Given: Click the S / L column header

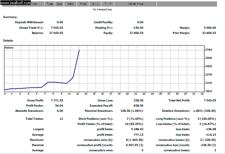Looking at the screenshot, I should 96,4.
